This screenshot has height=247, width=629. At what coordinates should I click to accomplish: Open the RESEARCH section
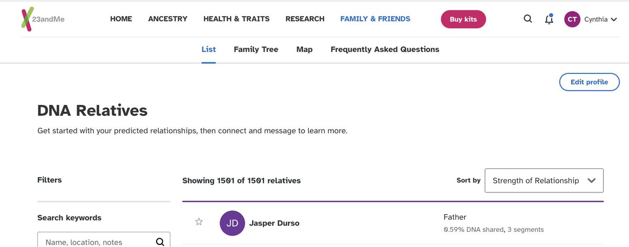(305, 19)
